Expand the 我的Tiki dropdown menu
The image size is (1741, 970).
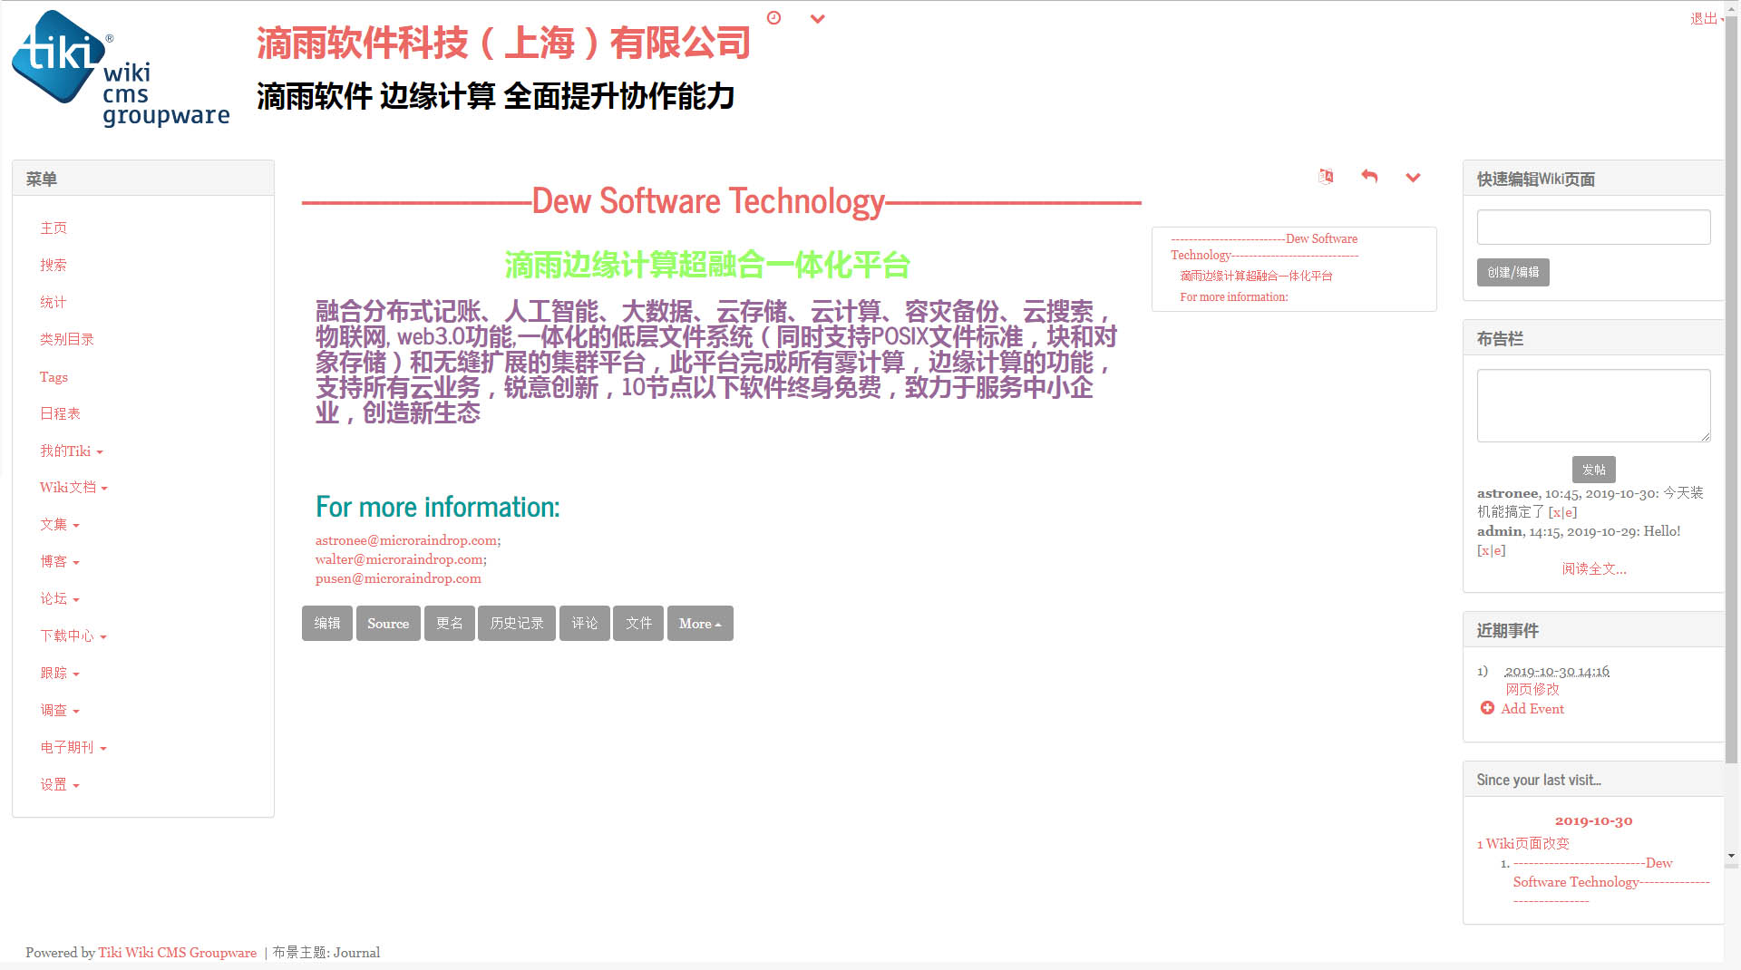(x=72, y=451)
